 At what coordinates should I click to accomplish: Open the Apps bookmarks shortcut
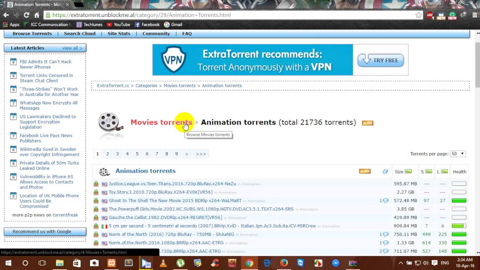[x=11, y=24]
